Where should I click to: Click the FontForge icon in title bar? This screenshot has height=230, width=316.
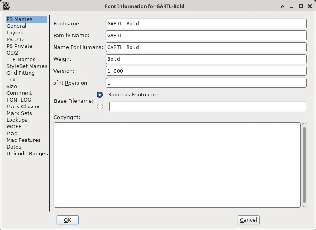pos(6,6)
